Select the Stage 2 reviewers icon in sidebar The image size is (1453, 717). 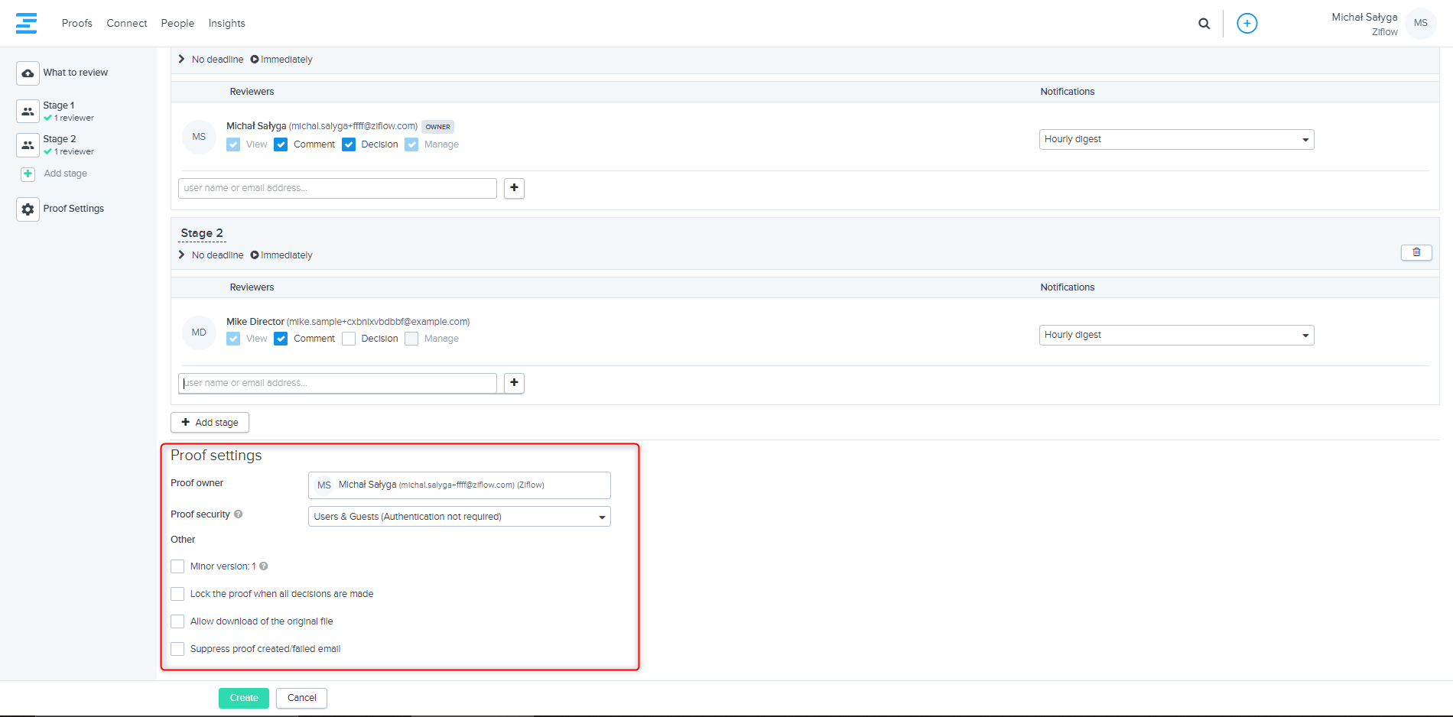click(28, 145)
